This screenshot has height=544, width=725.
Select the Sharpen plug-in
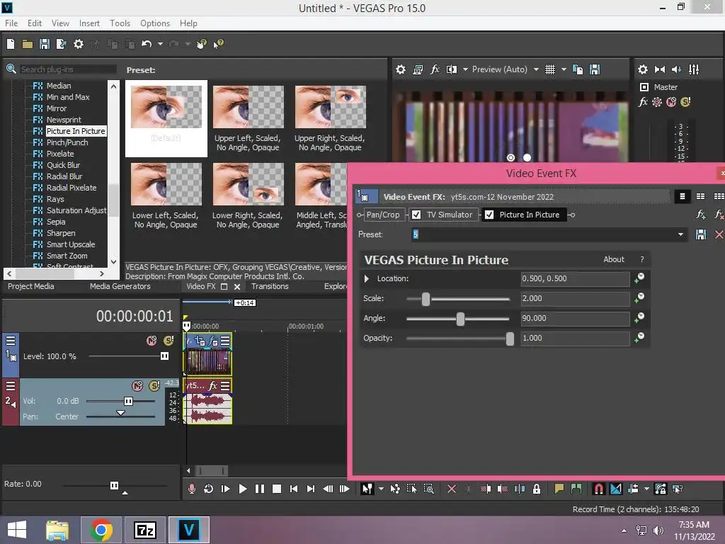pos(61,233)
